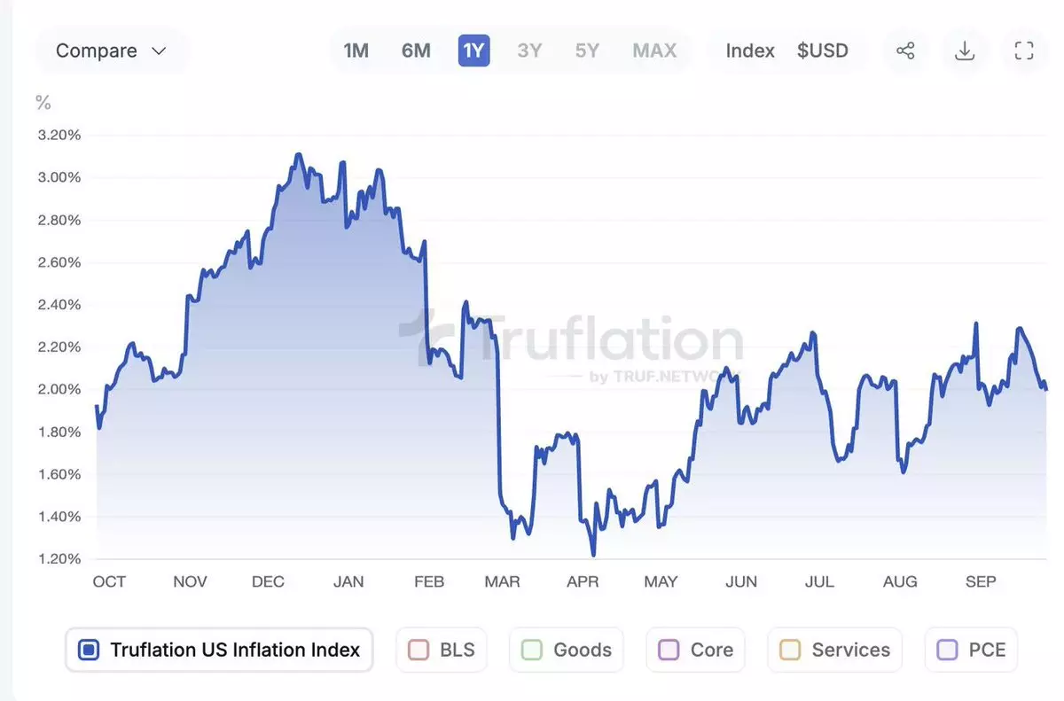Select the 1Y time range
1064x701 pixels.
tap(474, 51)
